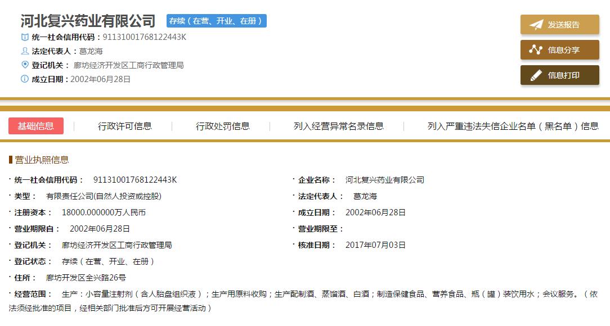
Task: Click the pencil icon on 信息打印
Action: pos(536,75)
